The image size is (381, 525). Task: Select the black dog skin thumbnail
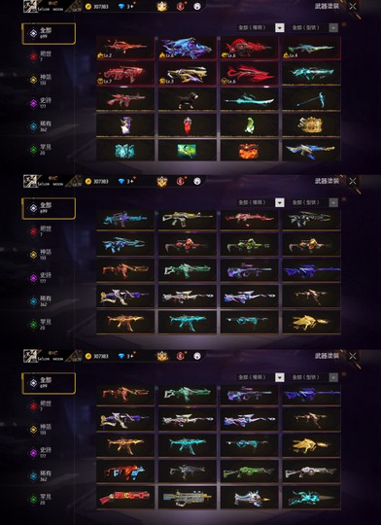pos(188,99)
